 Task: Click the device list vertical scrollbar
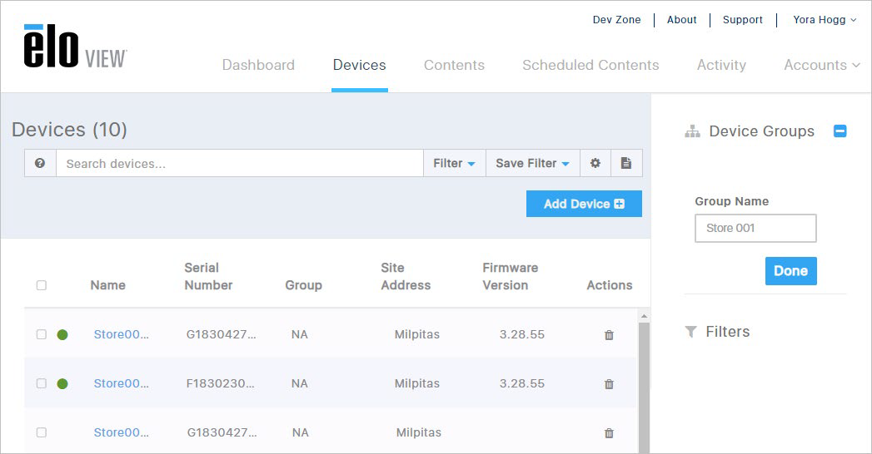tap(644, 387)
